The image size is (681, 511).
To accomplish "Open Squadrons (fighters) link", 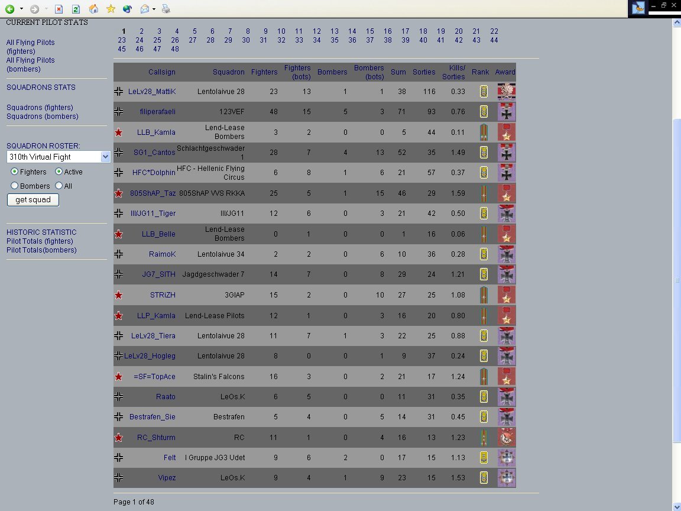I will coord(40,107).
